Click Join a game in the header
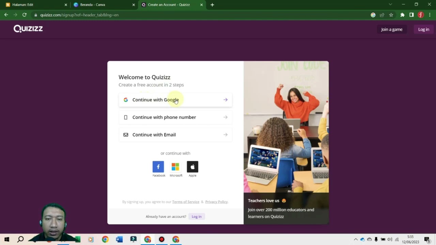Image resolution: width=436 pixels, height=245 pixels. click(x=392, y=29)
